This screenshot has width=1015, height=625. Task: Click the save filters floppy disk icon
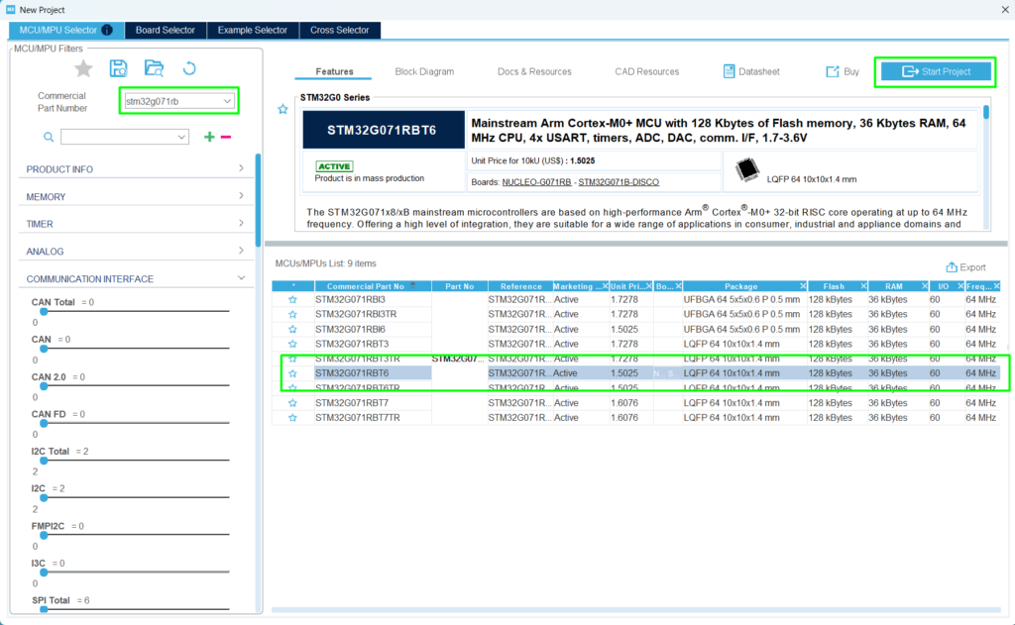coord(119,68)
